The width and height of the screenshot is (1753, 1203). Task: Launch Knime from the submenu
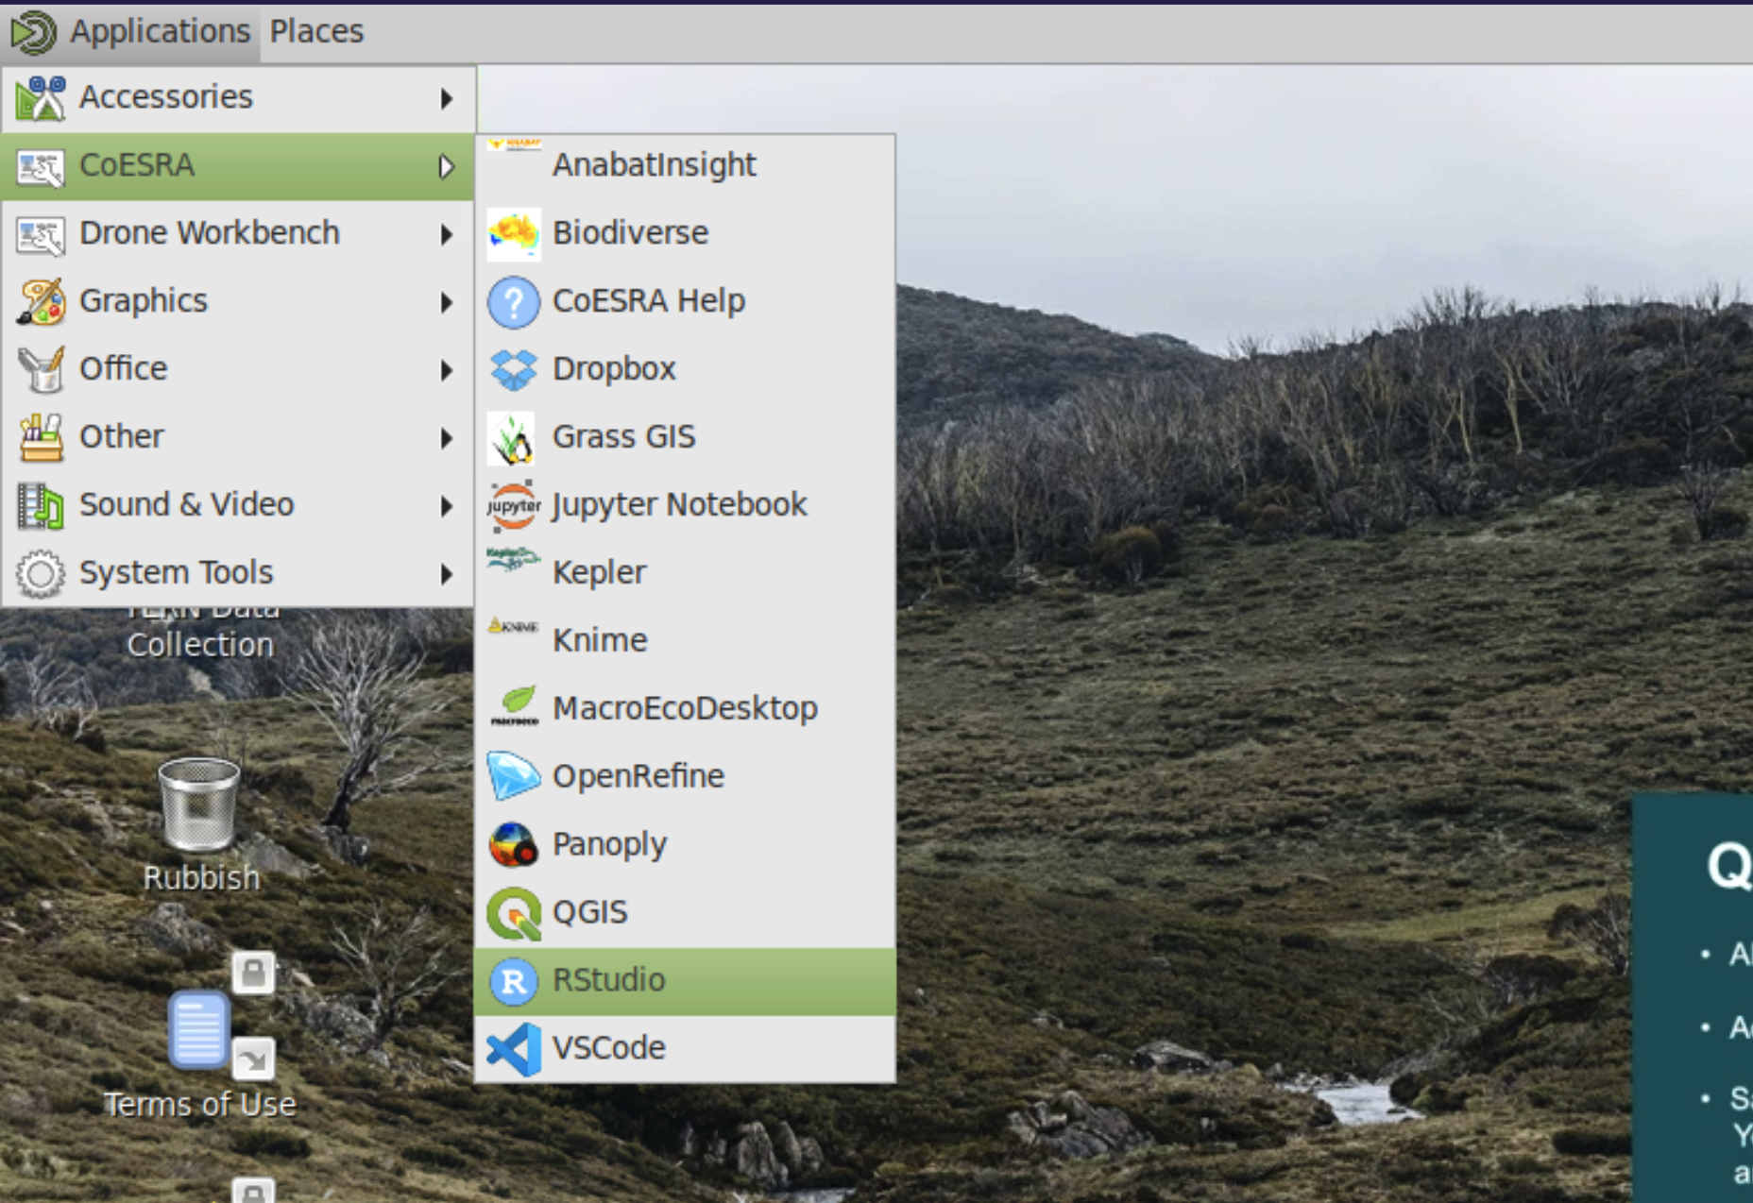[686, 641]
